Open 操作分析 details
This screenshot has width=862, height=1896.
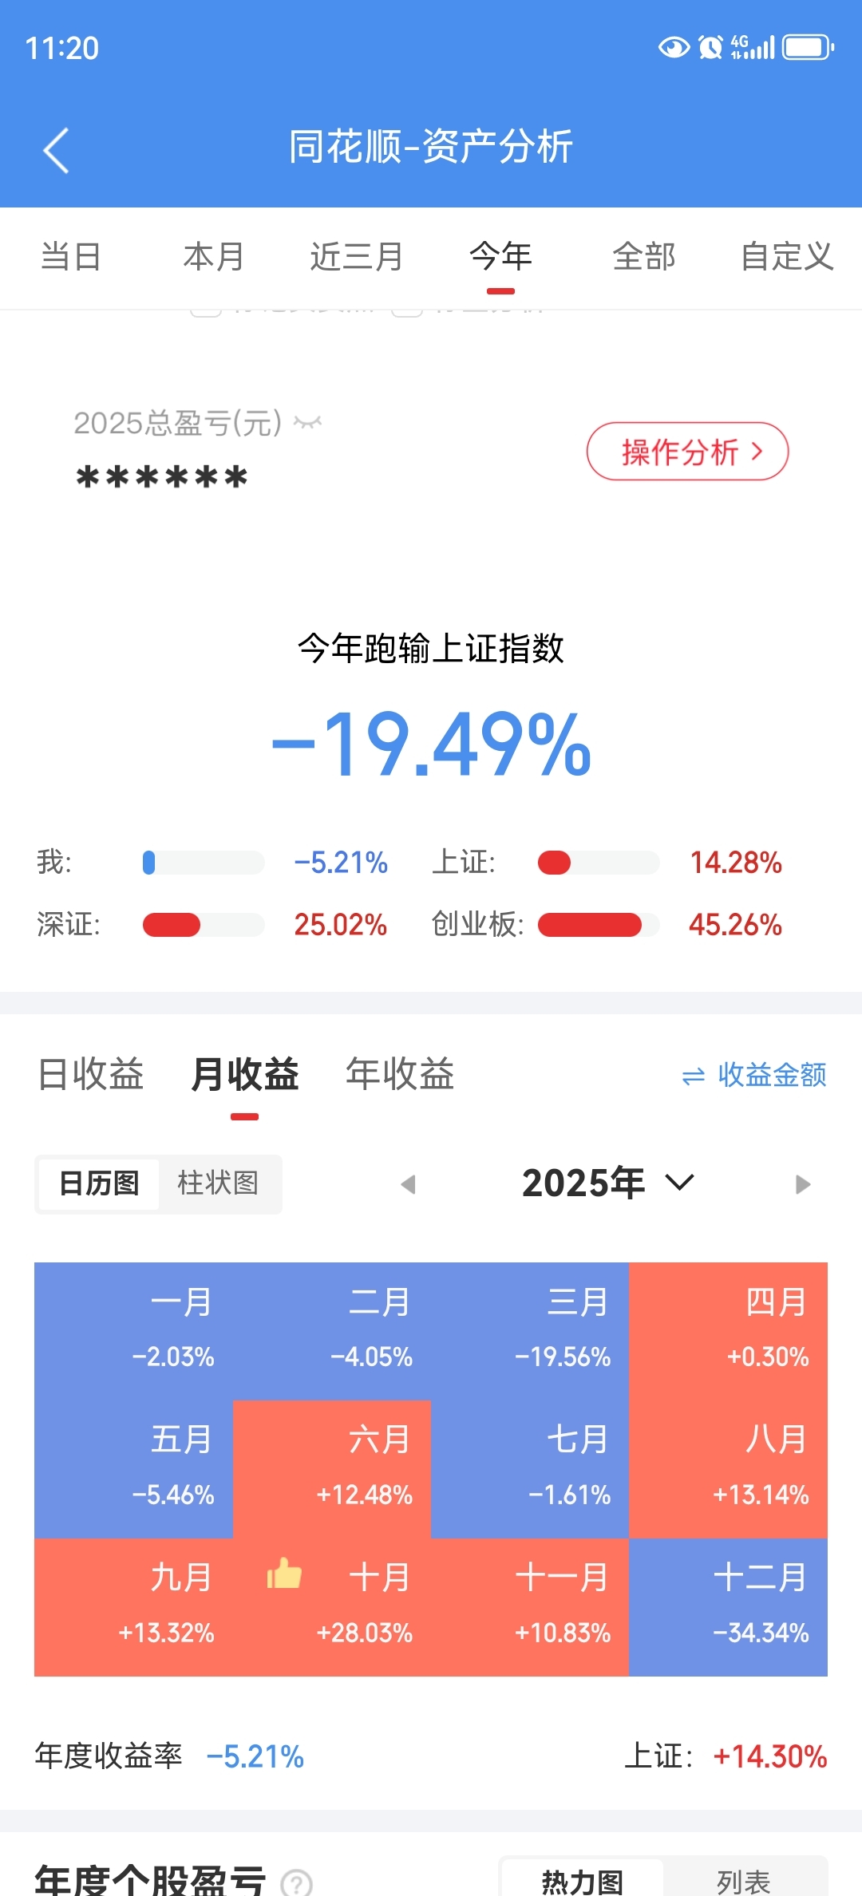[687, 452]
